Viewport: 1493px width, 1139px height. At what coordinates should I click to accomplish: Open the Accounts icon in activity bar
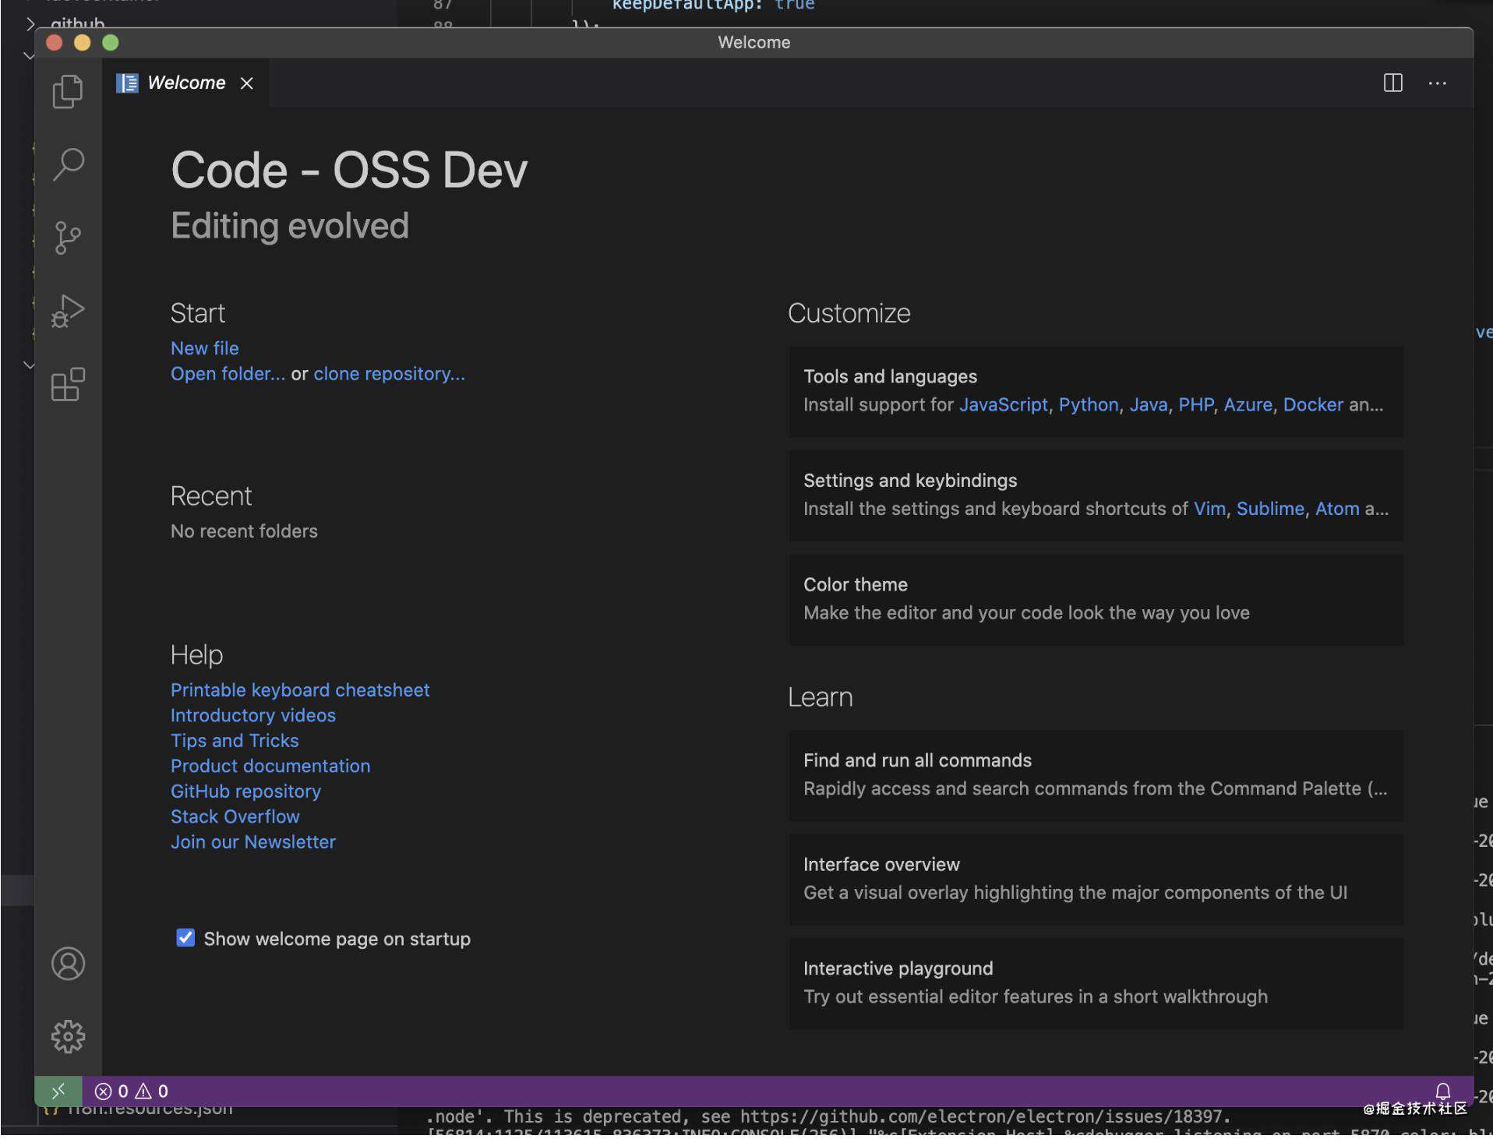coord(68,964)
